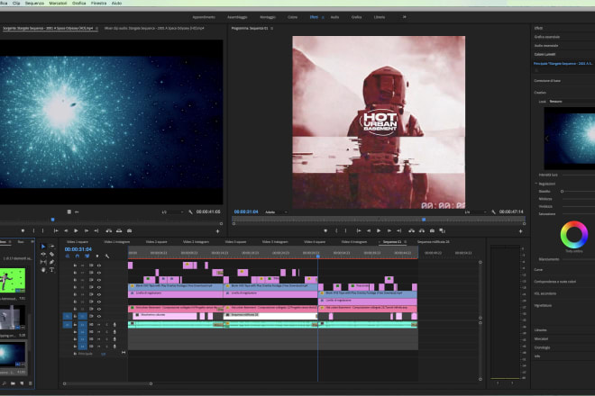Export frame camera in Source monitor
Viewport: 595px width, 396px height.
coord(130,230)
